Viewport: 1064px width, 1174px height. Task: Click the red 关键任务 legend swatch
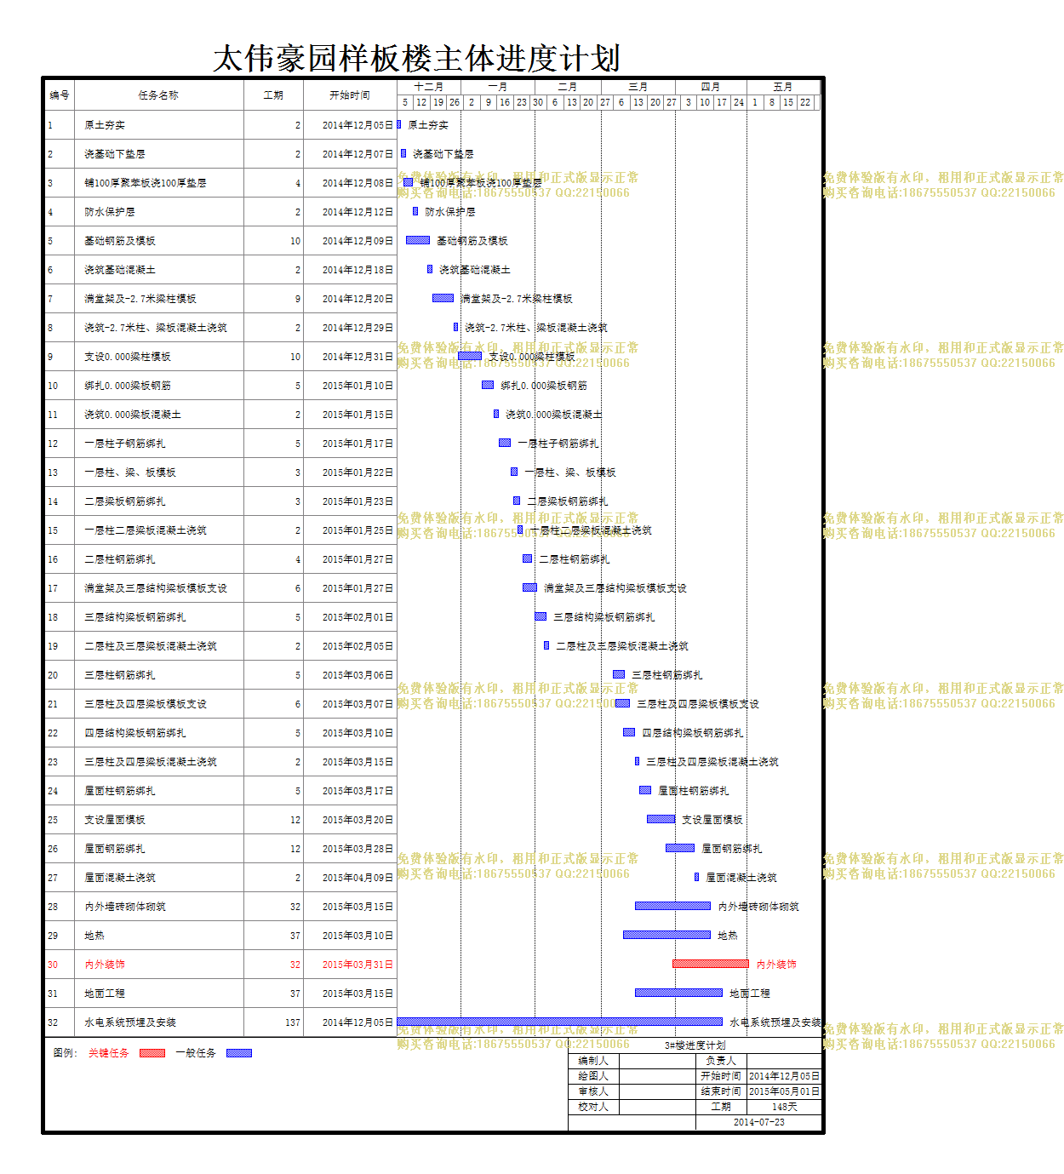click(x=152, y=1053)
